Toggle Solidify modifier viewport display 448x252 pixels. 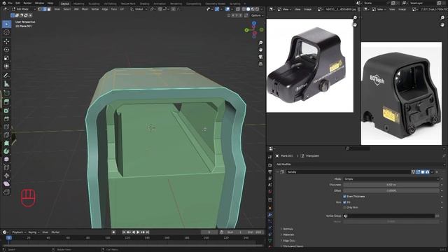click(423, 172)
